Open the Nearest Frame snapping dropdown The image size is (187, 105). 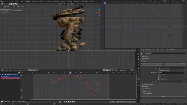click(125, 70)
